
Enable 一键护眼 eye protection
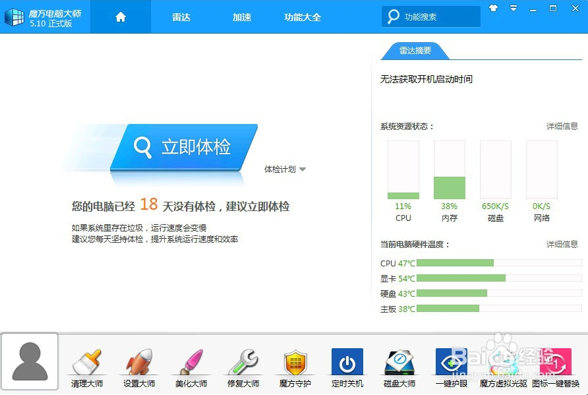[451, 367]
